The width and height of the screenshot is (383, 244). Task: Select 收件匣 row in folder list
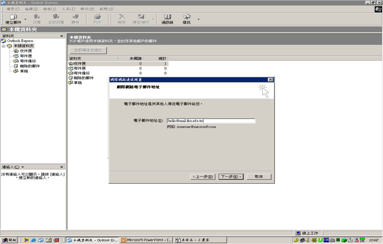coord(118,63)
